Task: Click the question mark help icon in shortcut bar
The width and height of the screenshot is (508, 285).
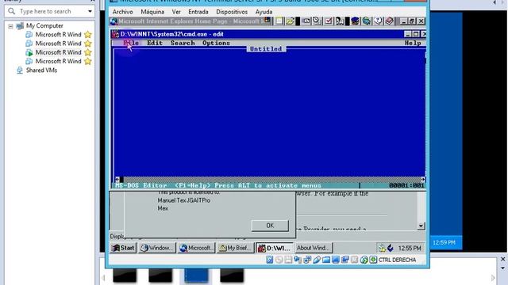Action: 378,21
